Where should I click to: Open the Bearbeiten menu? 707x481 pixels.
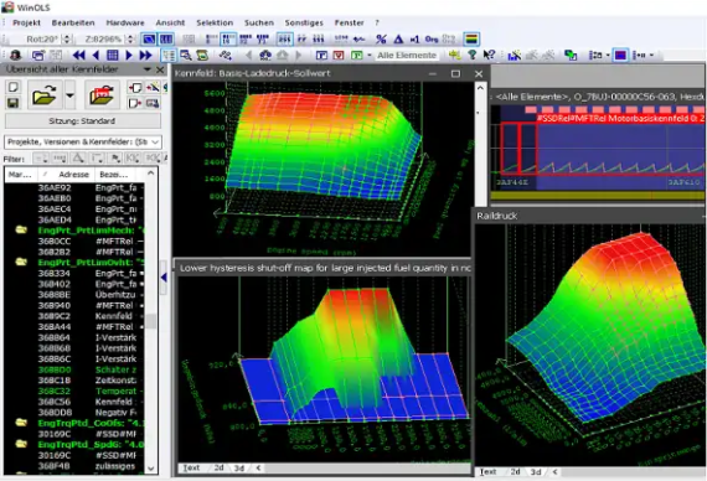(74, 23)
